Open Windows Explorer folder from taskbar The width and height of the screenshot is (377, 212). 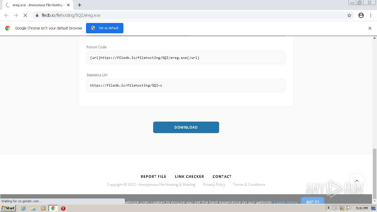point(33,208)
